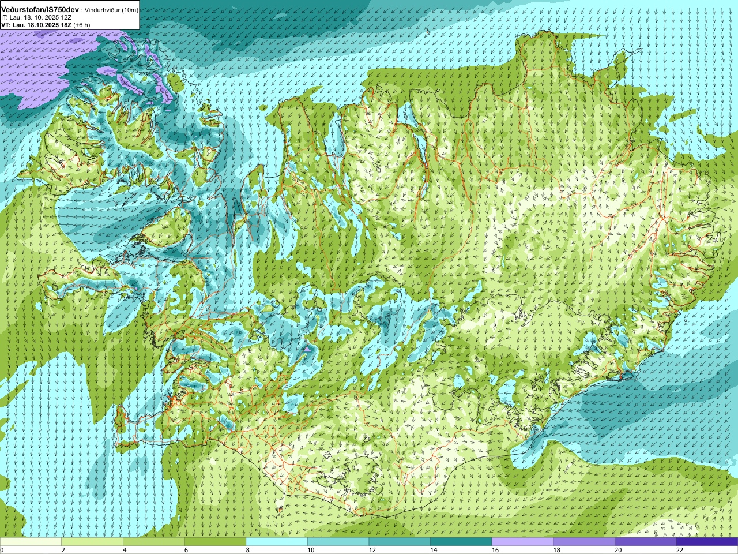Viewport: 738px width, 554px height.
Task: Pick the violet 20–22 scale swatch
Action: point(646,542)
